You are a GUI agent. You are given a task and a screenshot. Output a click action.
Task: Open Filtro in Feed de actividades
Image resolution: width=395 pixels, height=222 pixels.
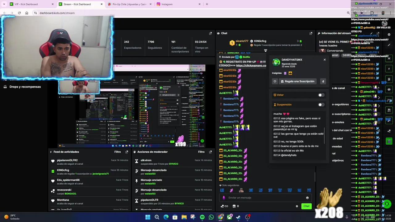118,152
